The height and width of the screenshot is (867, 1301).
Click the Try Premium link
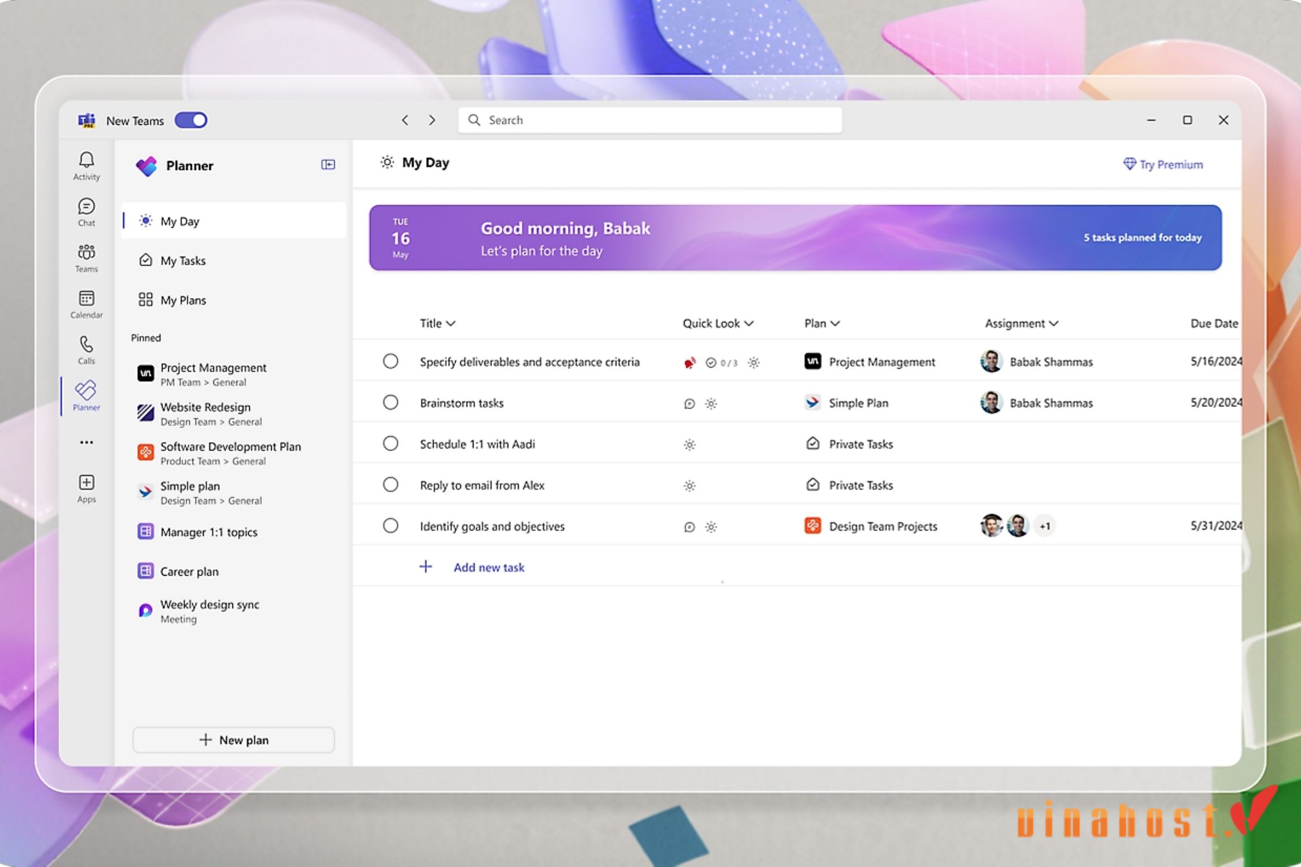coord(1163,165)
